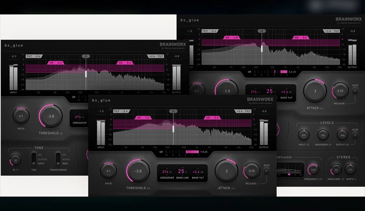
Task: Click the OUTPUT dB knob in LEVELS
Action: 342,135
